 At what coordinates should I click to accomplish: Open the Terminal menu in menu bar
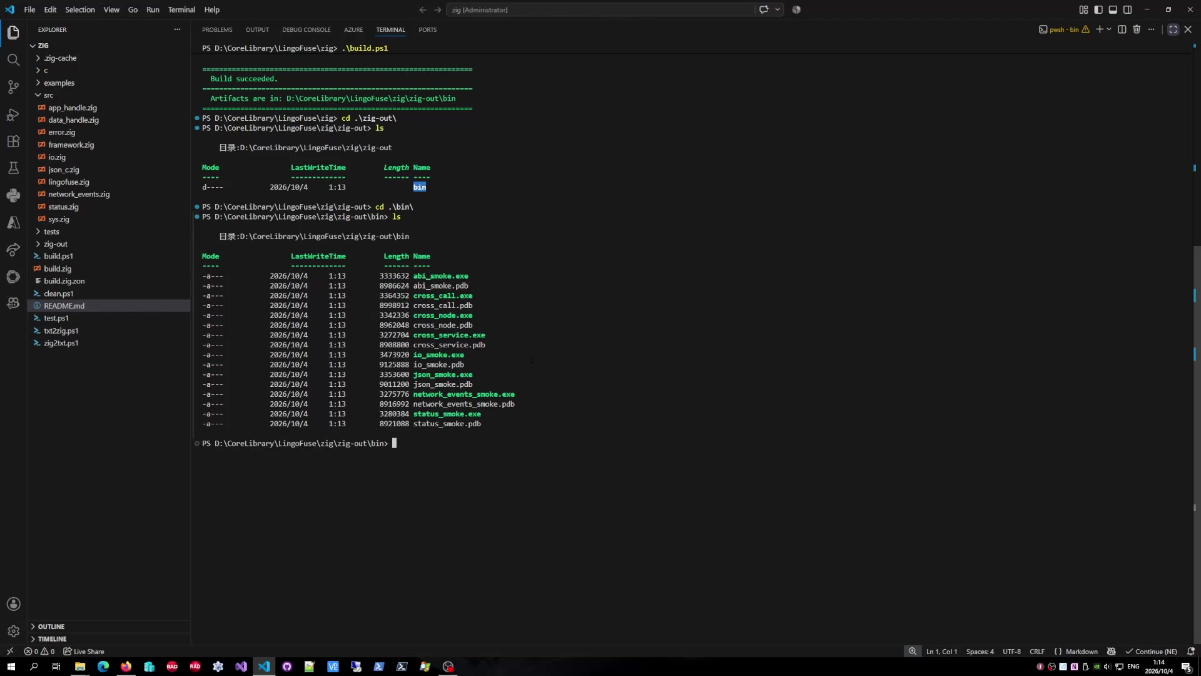(181, 9)
